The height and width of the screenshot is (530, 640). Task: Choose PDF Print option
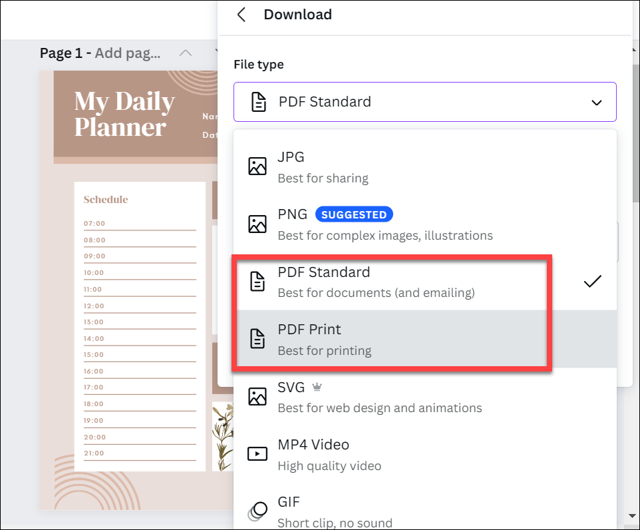coord(425,339)
